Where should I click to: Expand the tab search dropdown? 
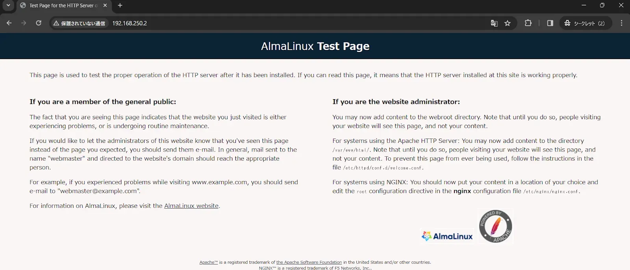[8, 6]
